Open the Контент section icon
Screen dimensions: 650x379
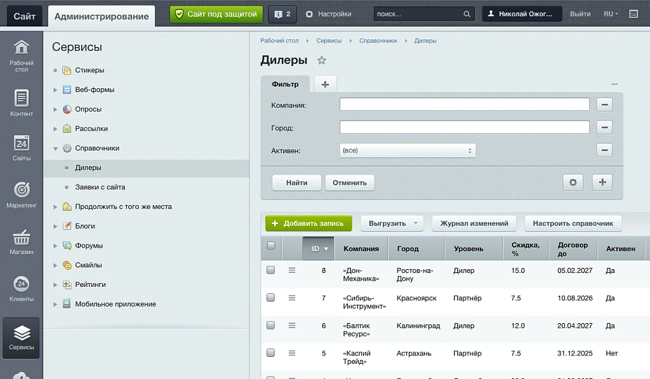click(x=22, y=103)
